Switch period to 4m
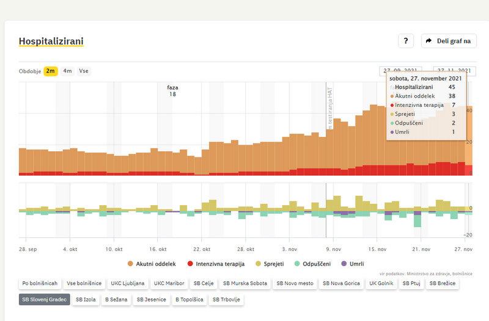The image size is (489, 321). (67, 71)
